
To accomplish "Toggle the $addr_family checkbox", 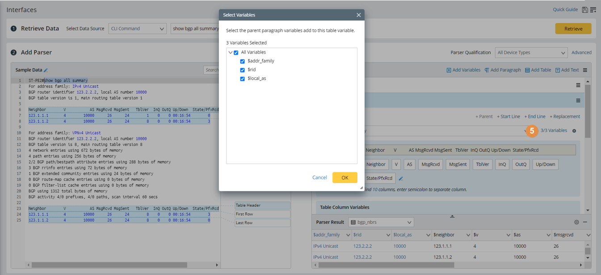I will click(243, 61).
